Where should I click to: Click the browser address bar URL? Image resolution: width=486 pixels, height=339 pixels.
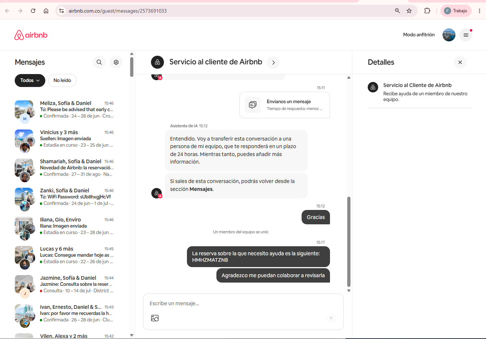[118, 11]
